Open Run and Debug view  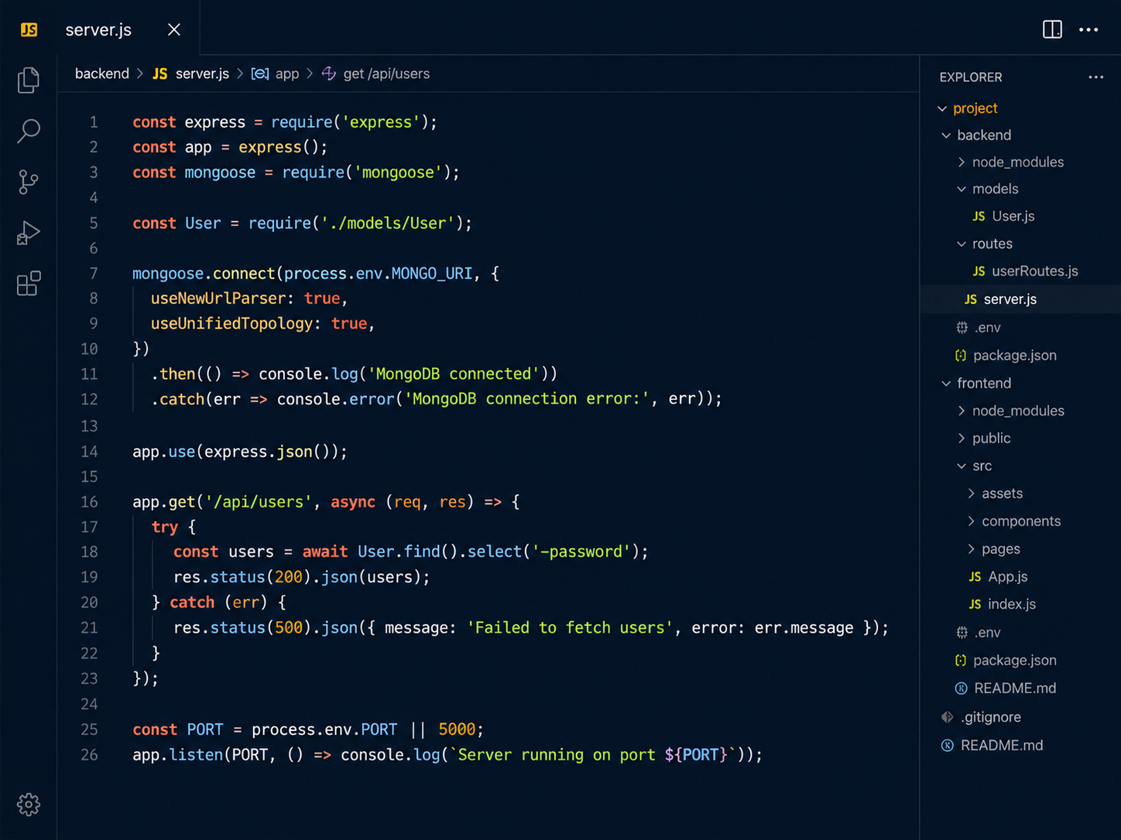tap(29, 233)
